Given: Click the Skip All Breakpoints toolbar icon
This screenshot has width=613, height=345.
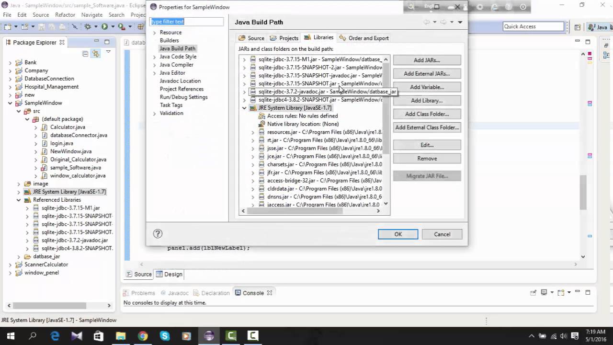Looking at the screenshot, I should point(75,26).
